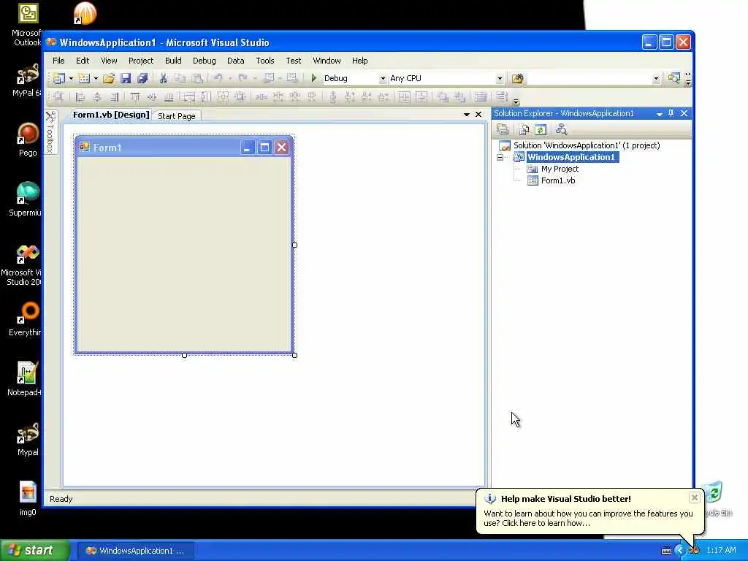The image size is (748, 561).
Task: Open the File menu
Action: (58, 61)
